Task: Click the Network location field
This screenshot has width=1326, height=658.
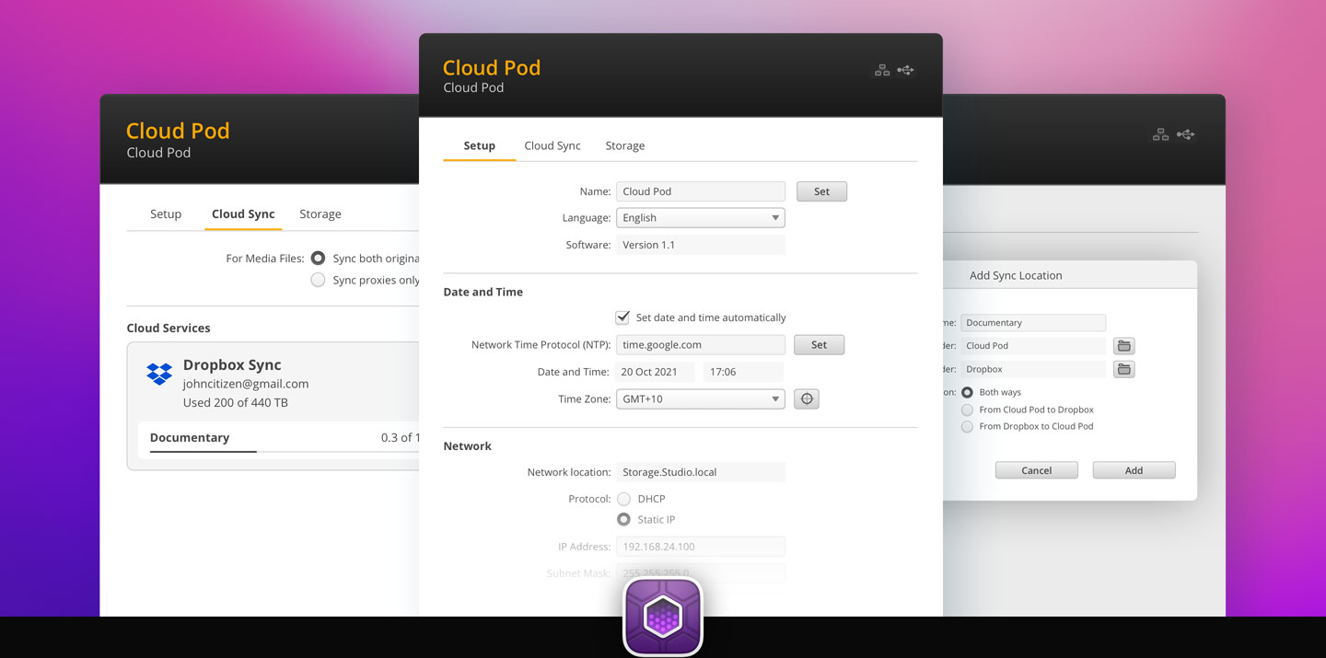Action: click(x=701, y=471)
